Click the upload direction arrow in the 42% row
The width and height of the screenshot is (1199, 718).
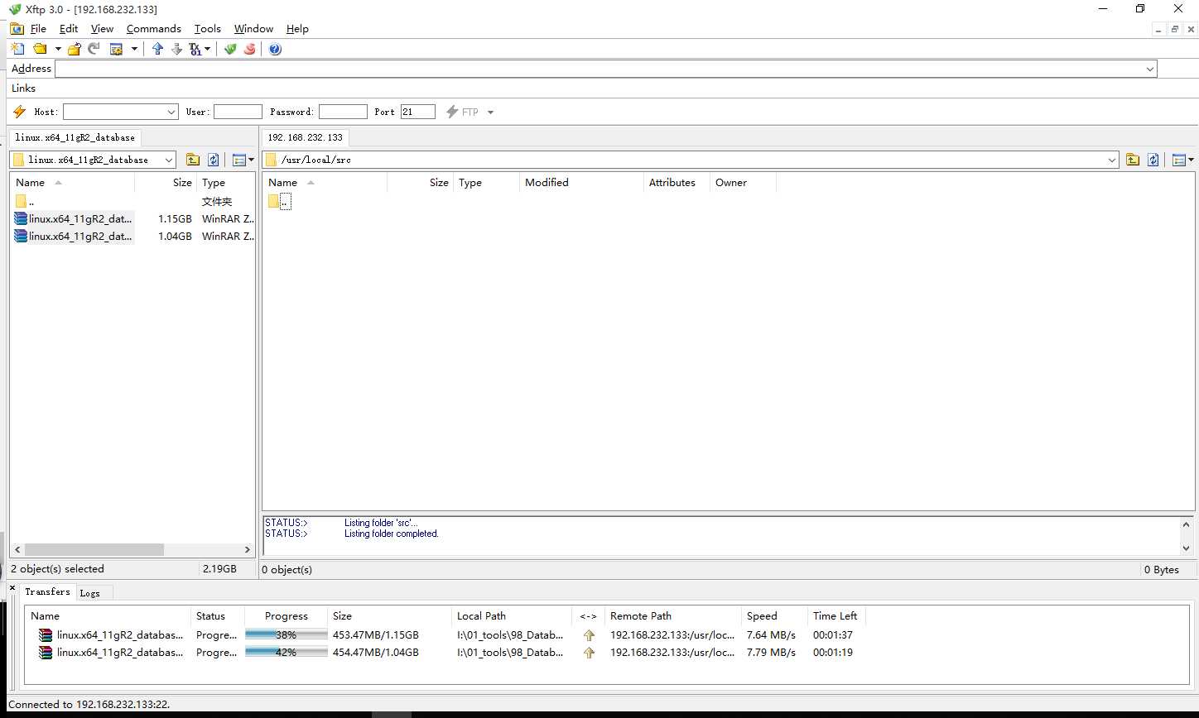[589, 652]
